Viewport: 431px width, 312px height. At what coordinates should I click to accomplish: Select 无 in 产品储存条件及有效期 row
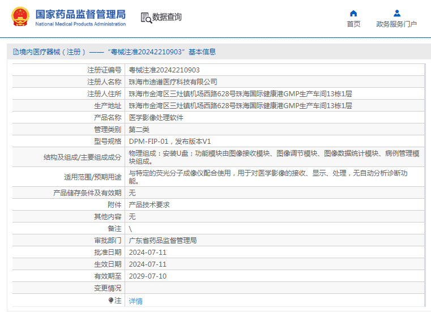point(132,193)
